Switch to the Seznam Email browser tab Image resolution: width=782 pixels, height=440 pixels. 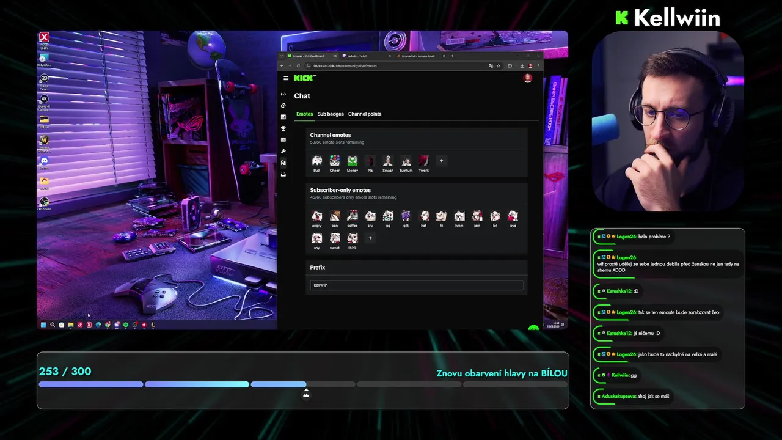coord(422,56)
